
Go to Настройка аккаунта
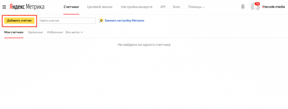(x=137, y=7)
